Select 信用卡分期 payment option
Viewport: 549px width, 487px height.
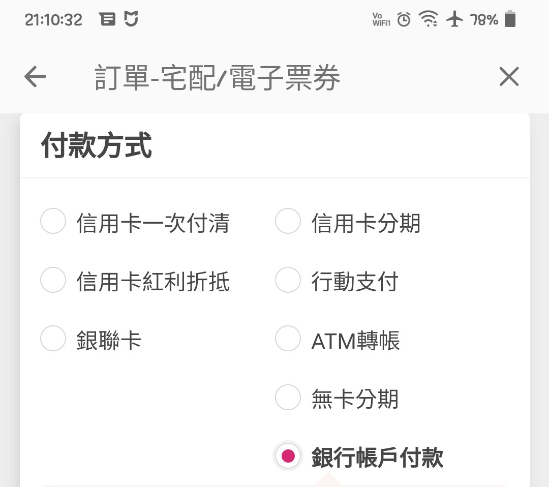tap(288, 222)
